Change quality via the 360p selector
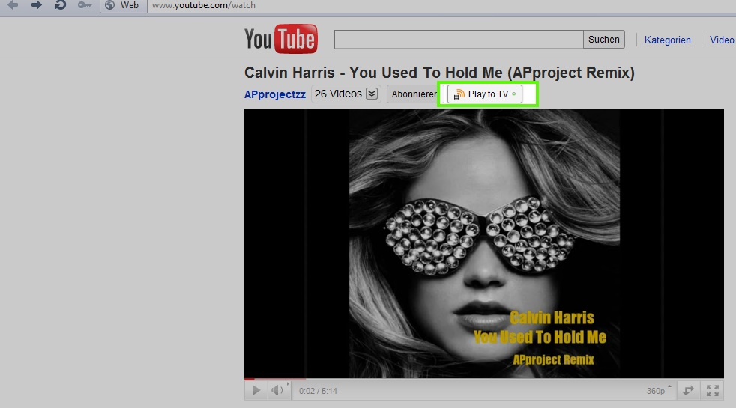The image size is (736, 408). coord(659,391)
